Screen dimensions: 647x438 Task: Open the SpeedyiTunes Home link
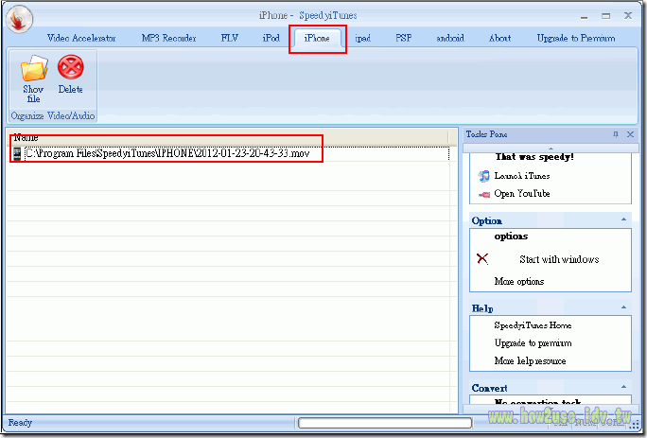(x=533, y=325)
